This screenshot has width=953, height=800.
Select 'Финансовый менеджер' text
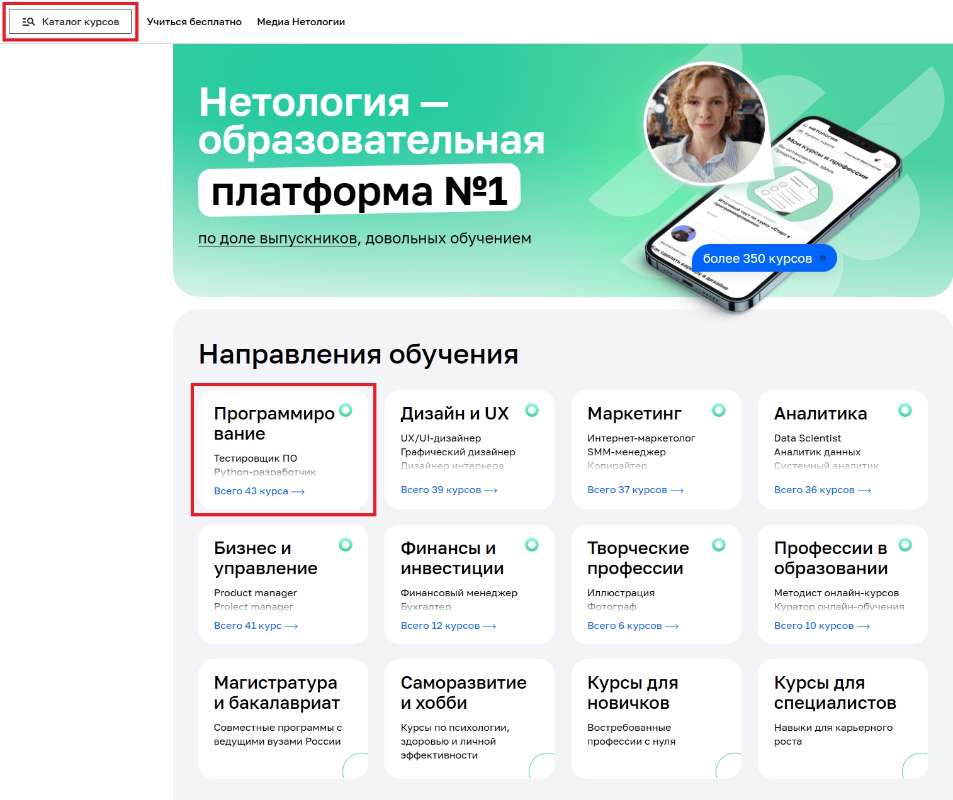point(459,592)
